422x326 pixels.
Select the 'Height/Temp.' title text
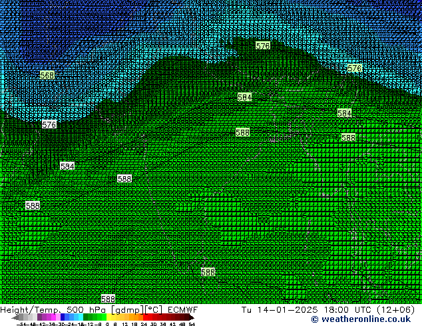(31, 310)
